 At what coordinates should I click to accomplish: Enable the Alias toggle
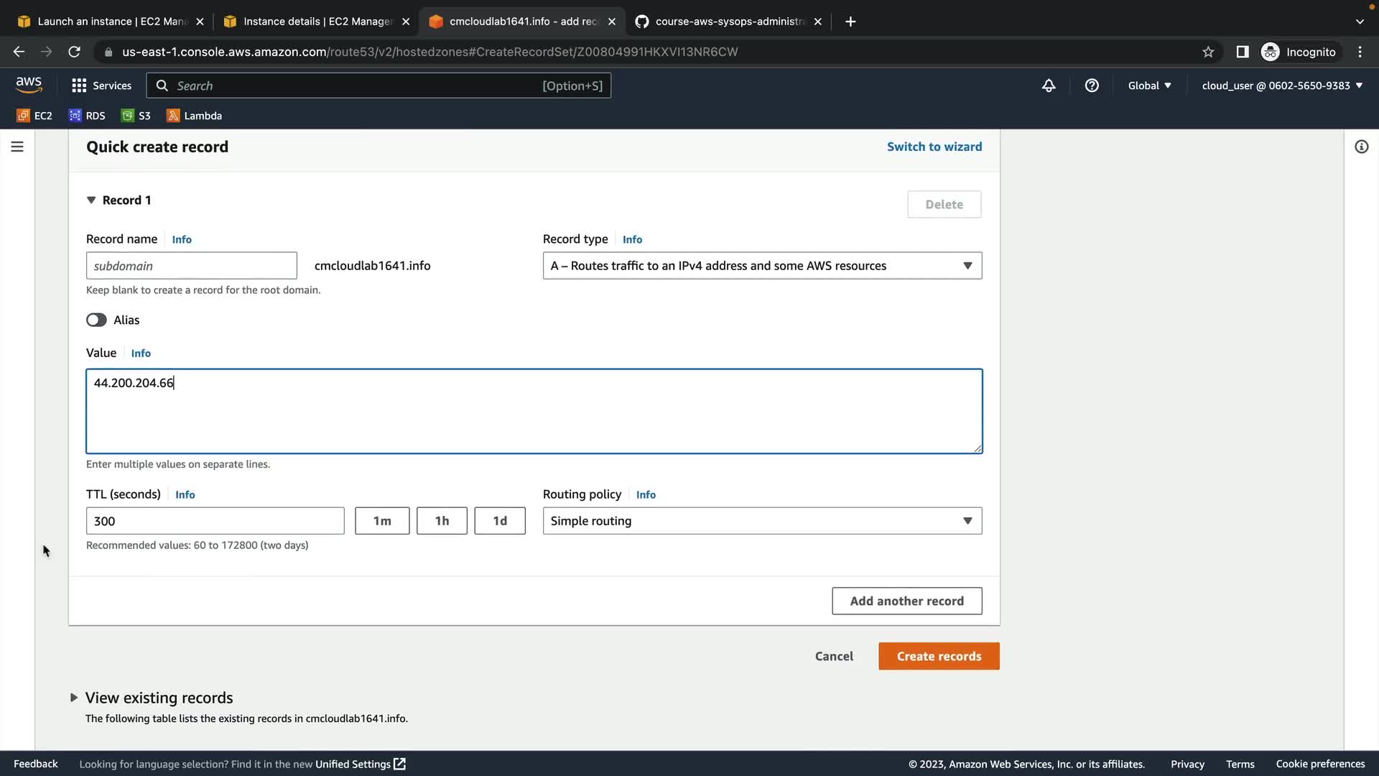tap(96, 320)
